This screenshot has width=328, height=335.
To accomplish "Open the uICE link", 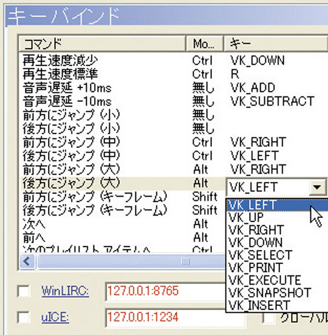I will [55, 317].
